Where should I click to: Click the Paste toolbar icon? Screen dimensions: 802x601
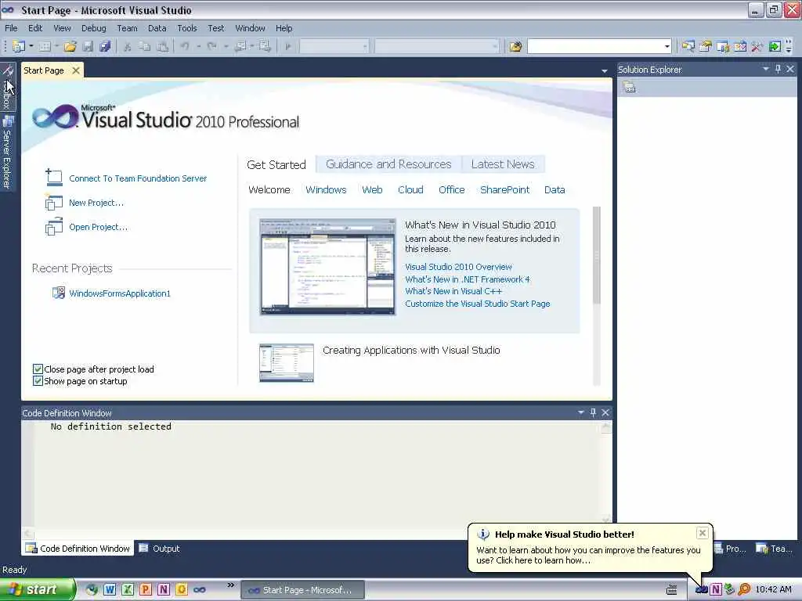coord(162,46)
